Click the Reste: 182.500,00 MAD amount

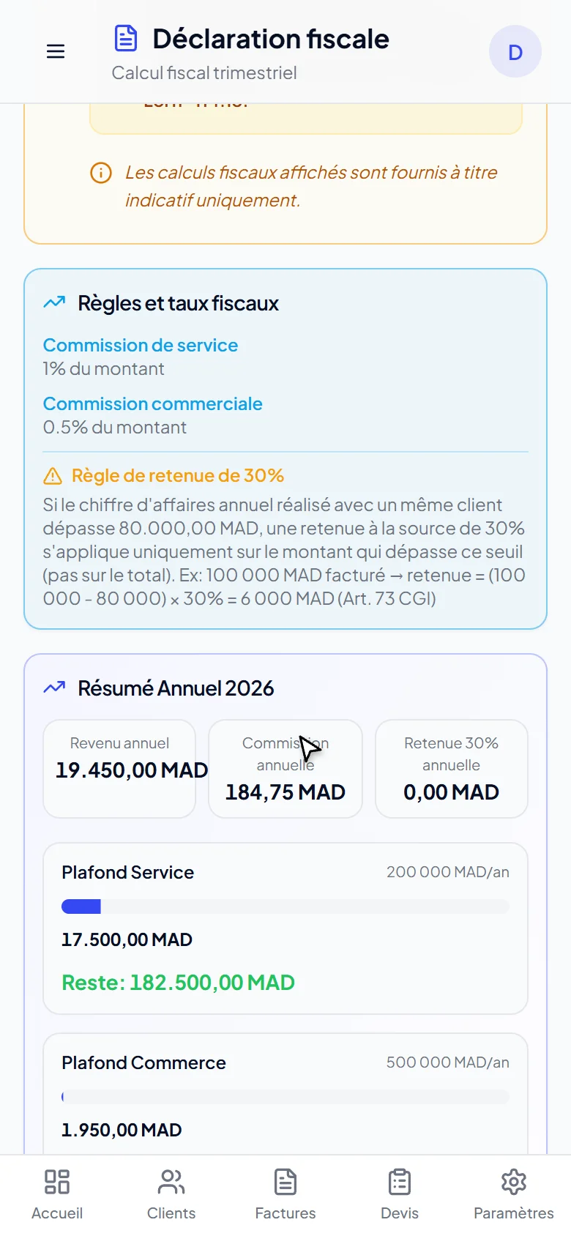(178, 983)
